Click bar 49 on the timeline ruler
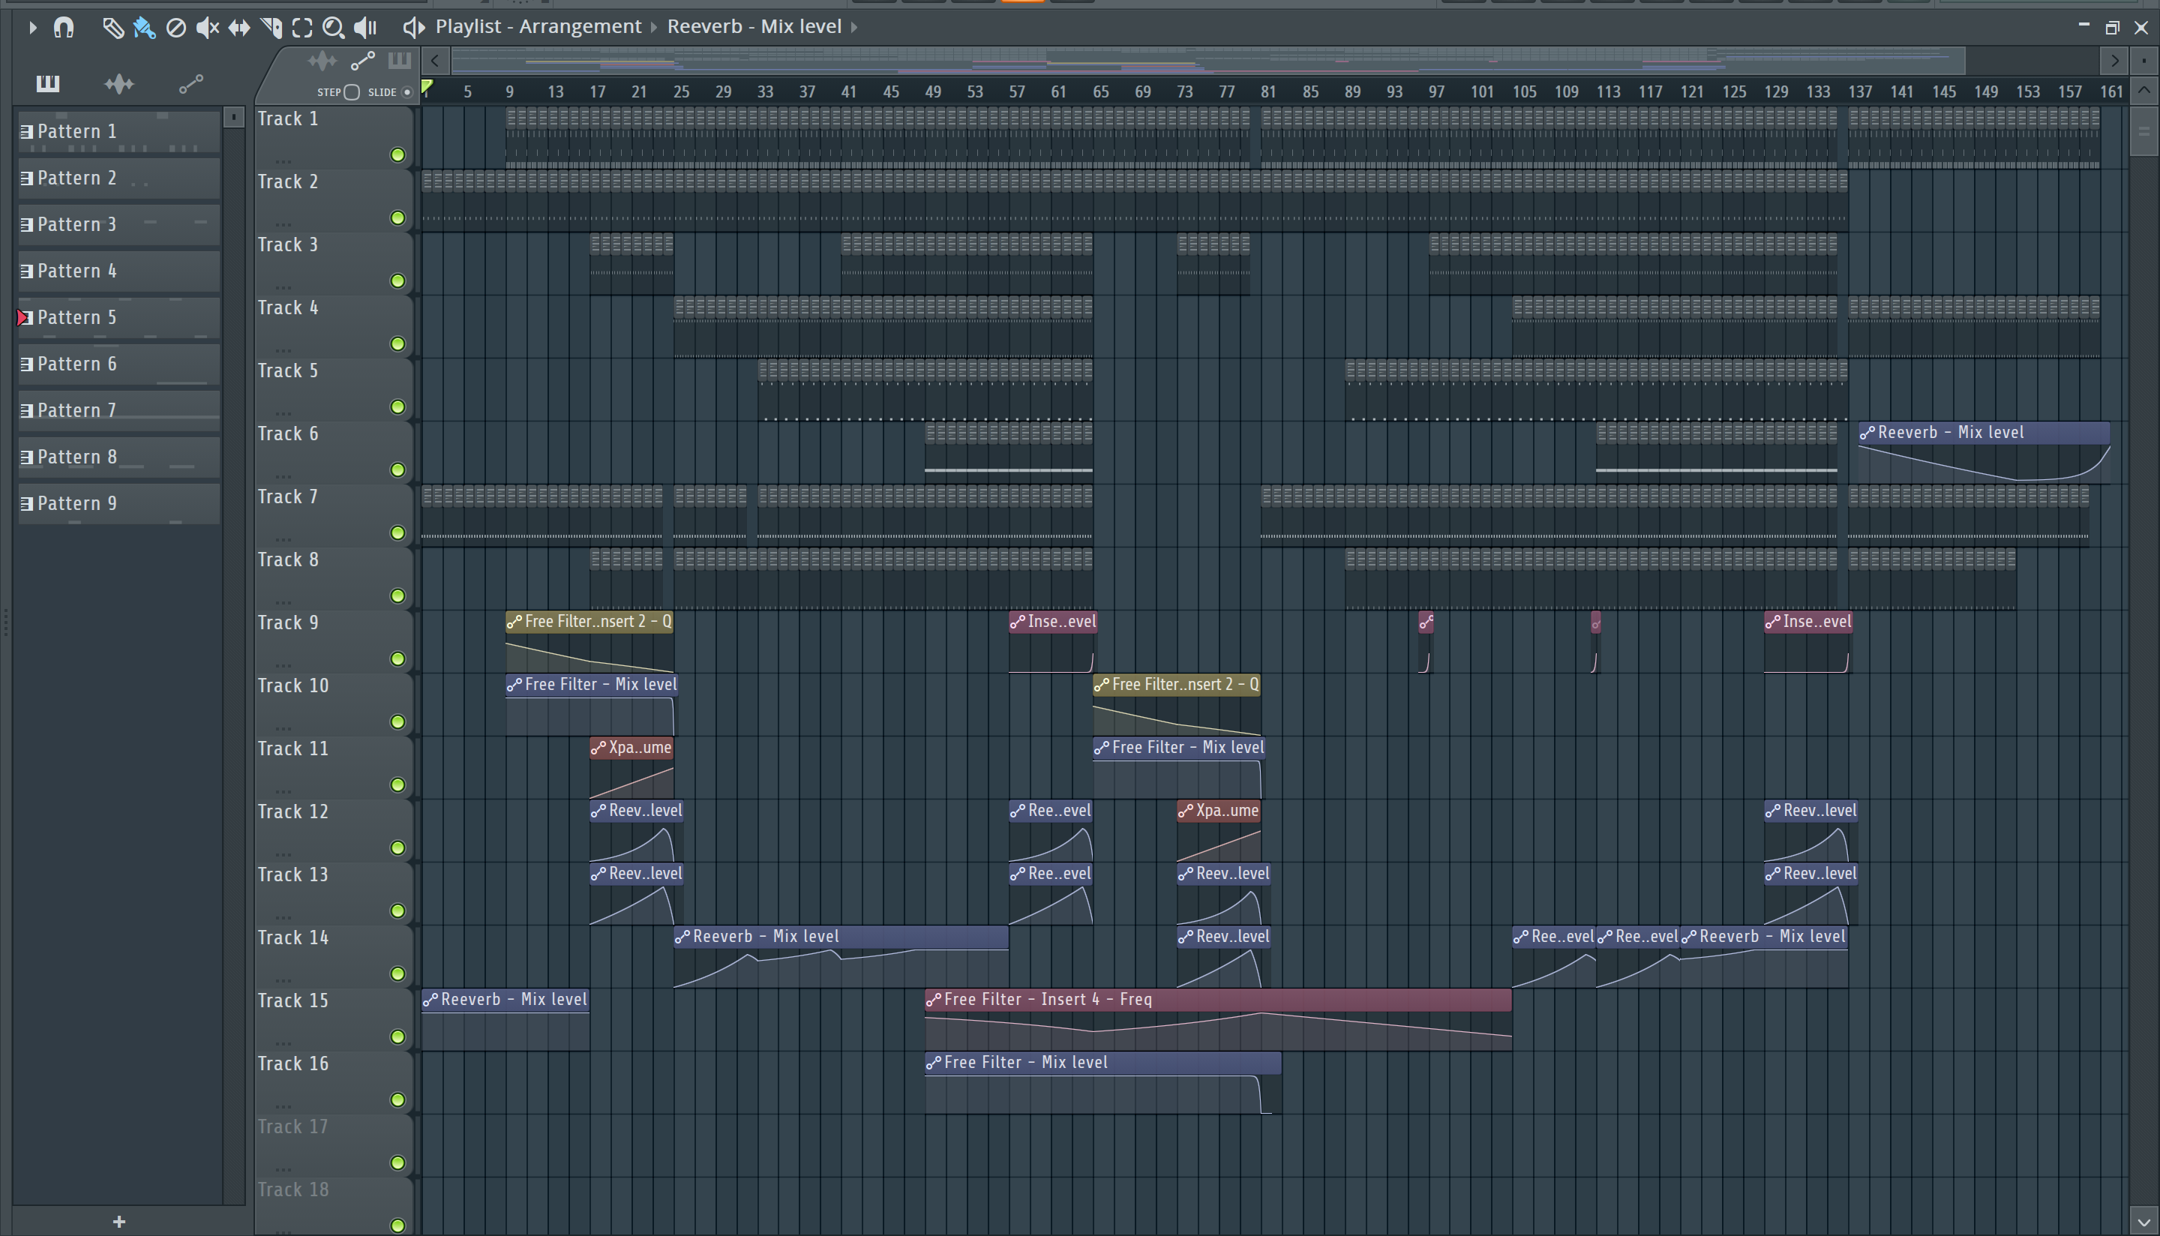The height and width of the screenshot is (1236, 2160). pos(933,91)
